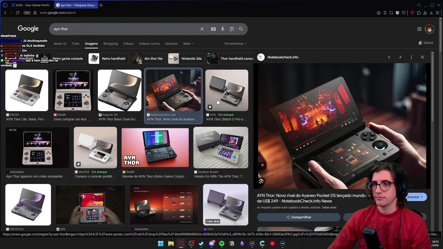Image resolution: width=443 pixels, height=249 pixels.
Task: Open the Salvos saved items link
Action: [x=426, y=43]
